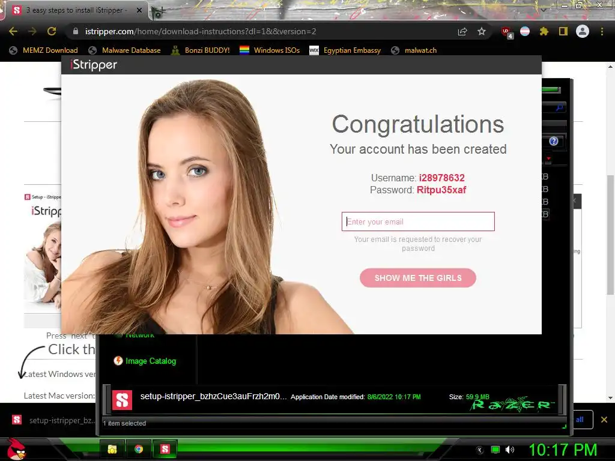Open the Windows ISOs bookmark
615x461 pixels.
coord(270,50)
